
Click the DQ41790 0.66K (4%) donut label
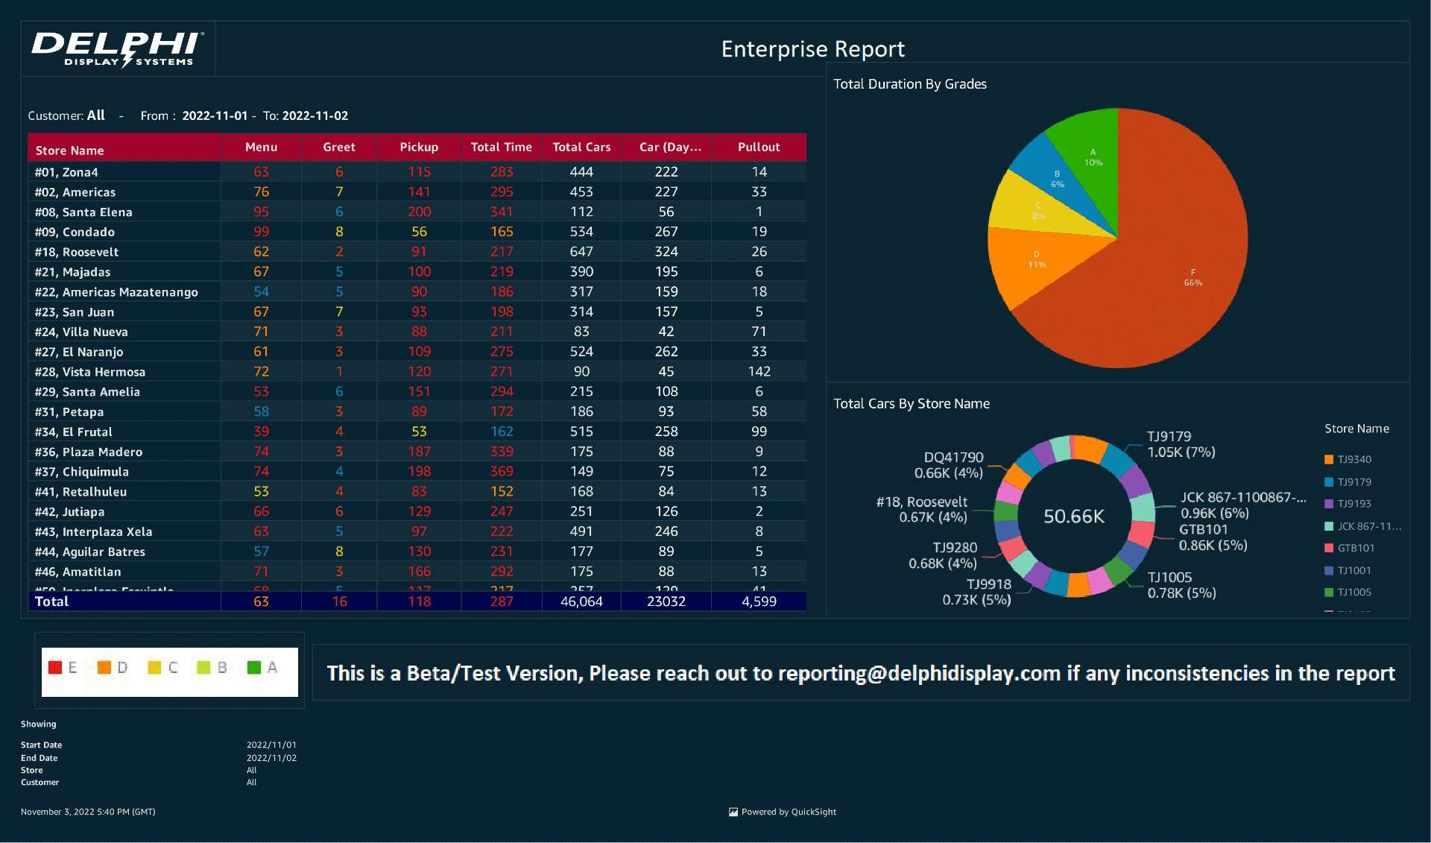[949, 465]
